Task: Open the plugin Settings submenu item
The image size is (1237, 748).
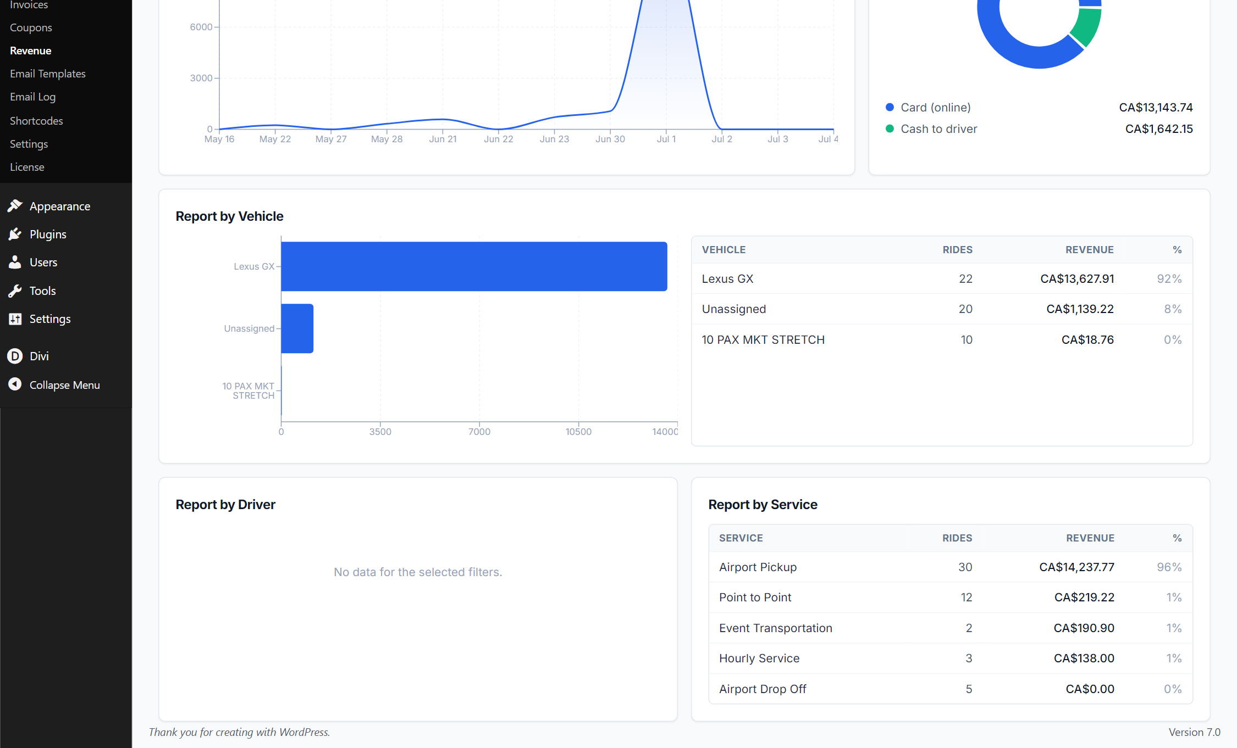Action: pyautogui.click(x=29, y=144)
